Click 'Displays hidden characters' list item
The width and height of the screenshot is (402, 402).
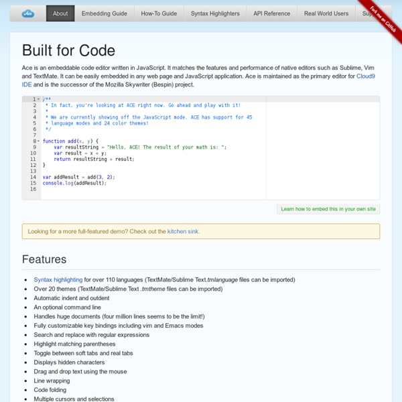pyautogui.click(x=69, y=362)
